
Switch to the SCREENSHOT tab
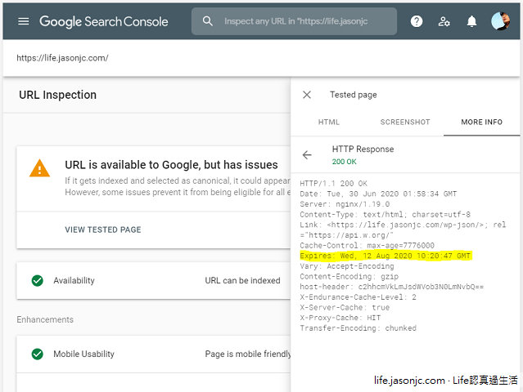tap(404, 122)
